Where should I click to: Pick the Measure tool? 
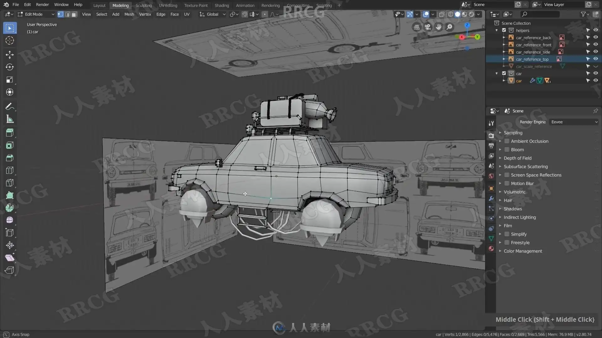(9, 119)
